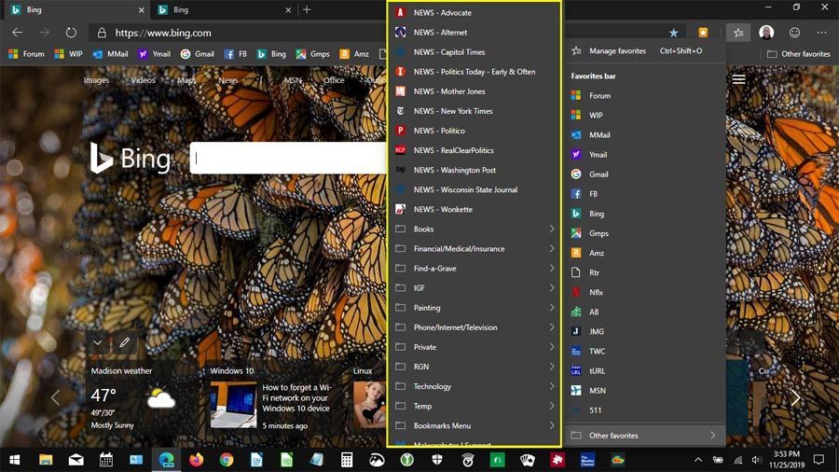Open Wi-Fi network news article thumbnail
Image resolution: width=839 pixels, height=472 pixels.
(x=233, y=405)
